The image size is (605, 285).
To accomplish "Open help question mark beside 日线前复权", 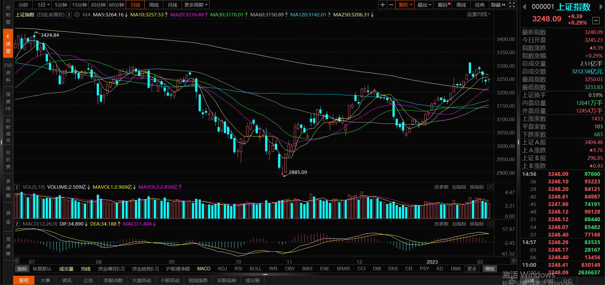I will coord(69,14).
